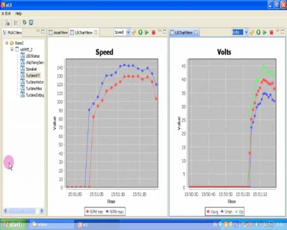Click the Vmin legend entry
The width and height of the screenshot is (287, 230).
226,211
